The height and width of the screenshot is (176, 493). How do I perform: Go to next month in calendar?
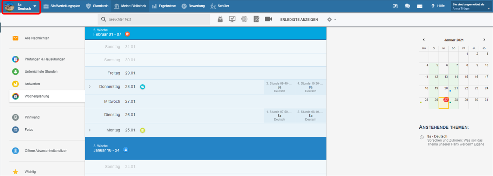click(x=484, y=40)
